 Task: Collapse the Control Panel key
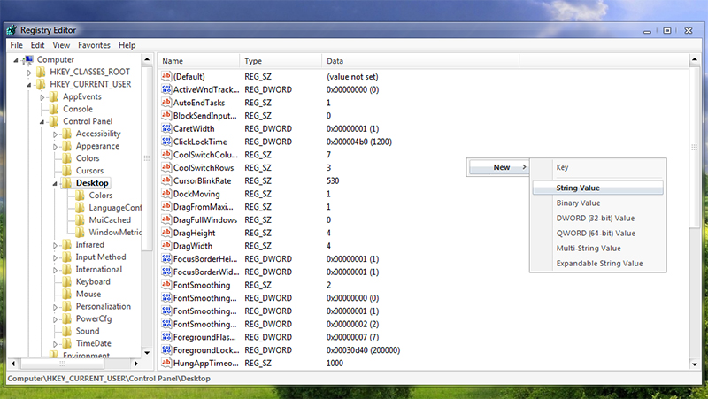click(x=42, y=122)
